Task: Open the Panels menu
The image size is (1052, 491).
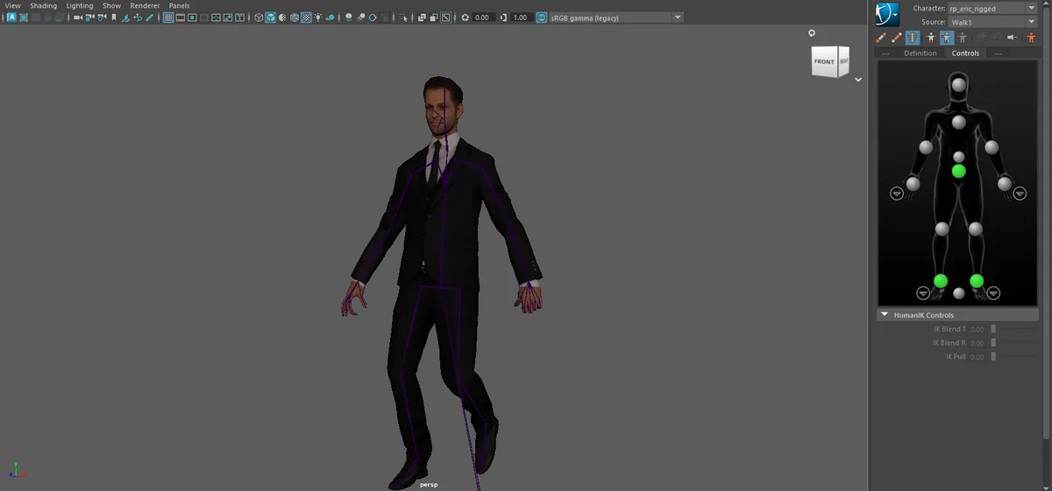Action: [179, 5]
